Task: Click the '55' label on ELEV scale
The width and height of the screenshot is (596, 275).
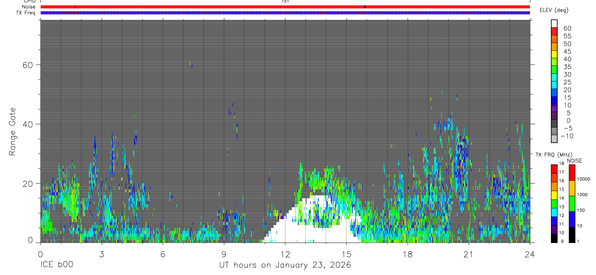Action: pyautogui.click(x=567, y=36)
